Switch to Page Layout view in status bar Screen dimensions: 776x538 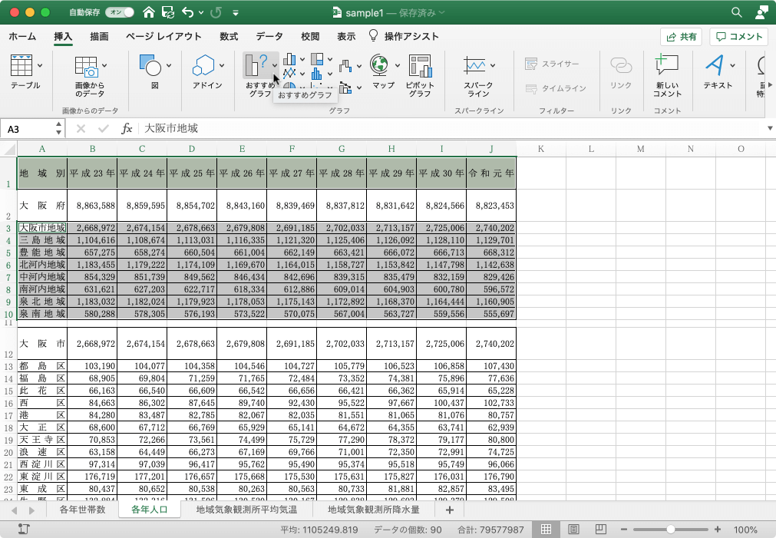tap(573, 529)
